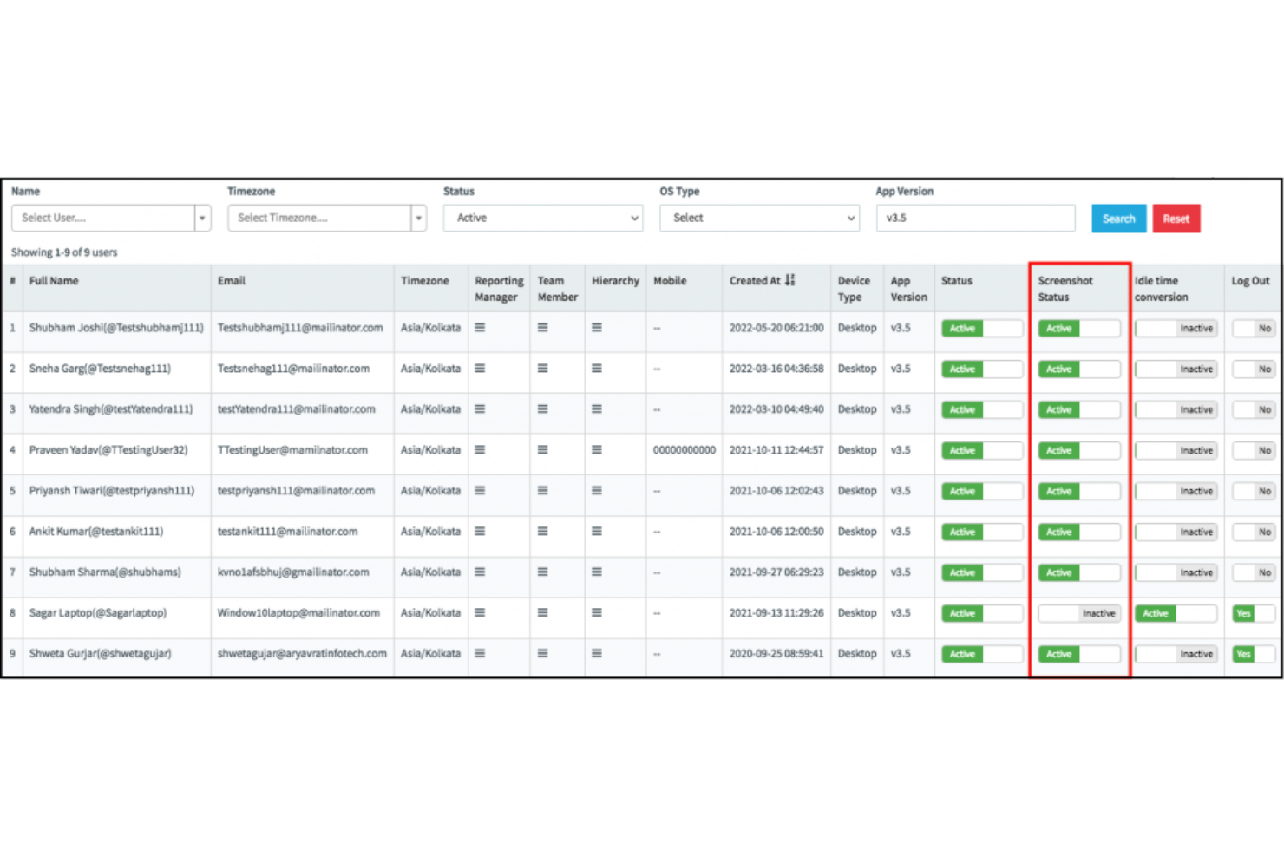The height and width of the screenshot is (856, 1284).
Task: Open Hierarchy icon for Sagar Laptop
Action: 597,613
